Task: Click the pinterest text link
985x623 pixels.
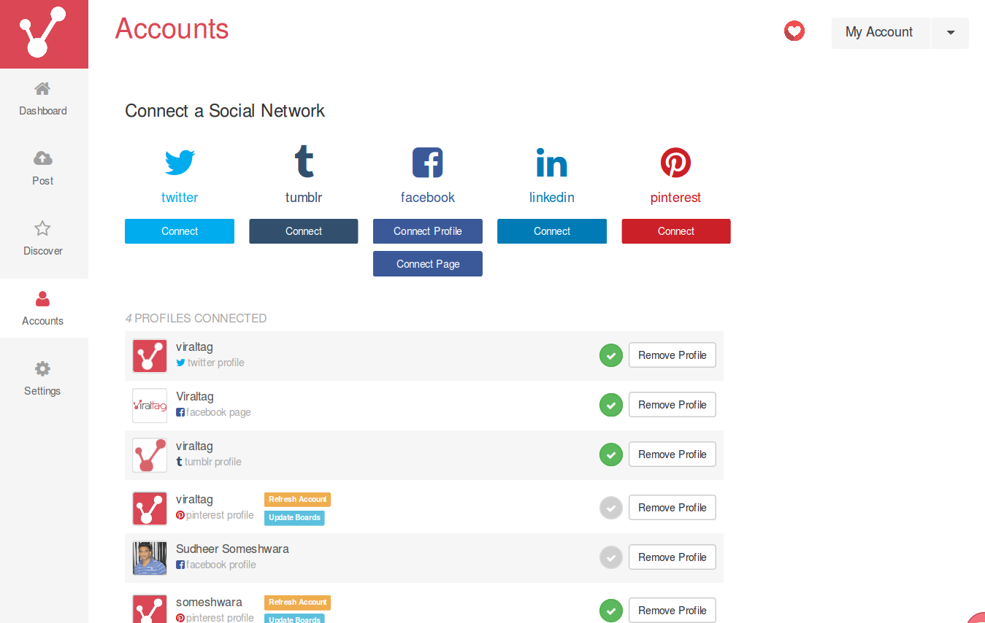Action: click(676, 198)
